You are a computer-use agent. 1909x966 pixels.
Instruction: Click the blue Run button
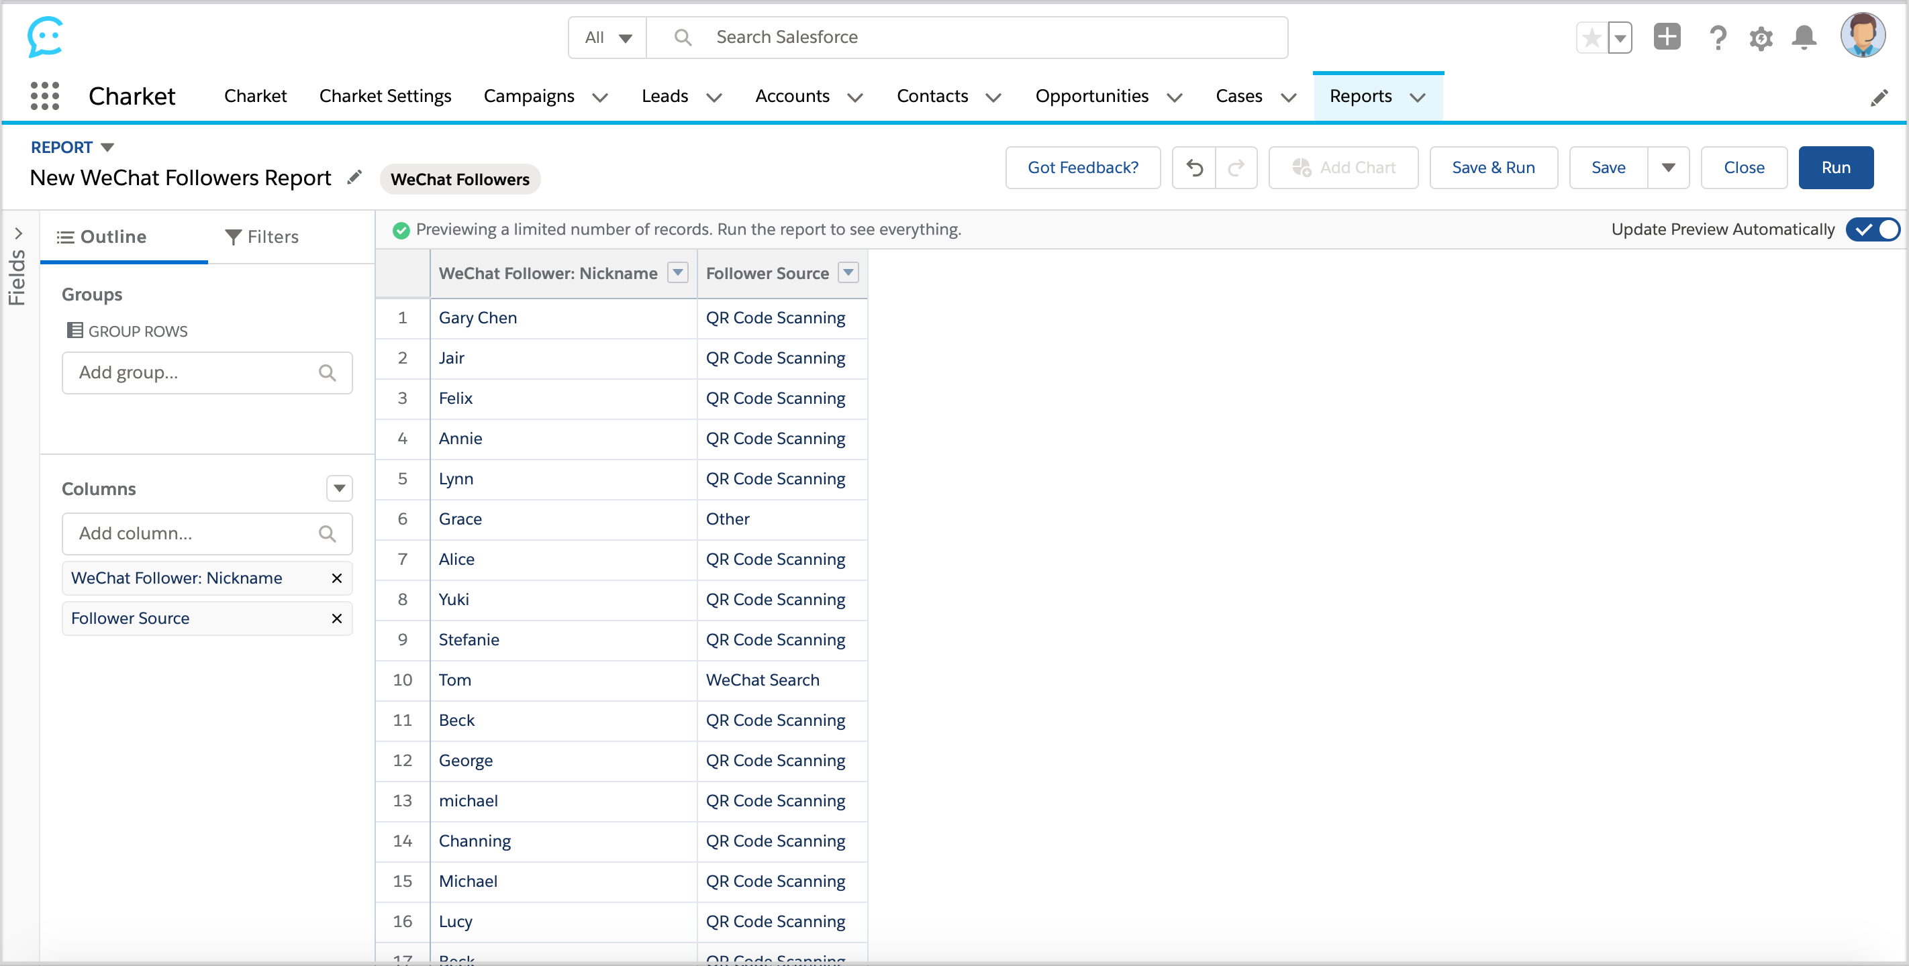point(1836,168)
